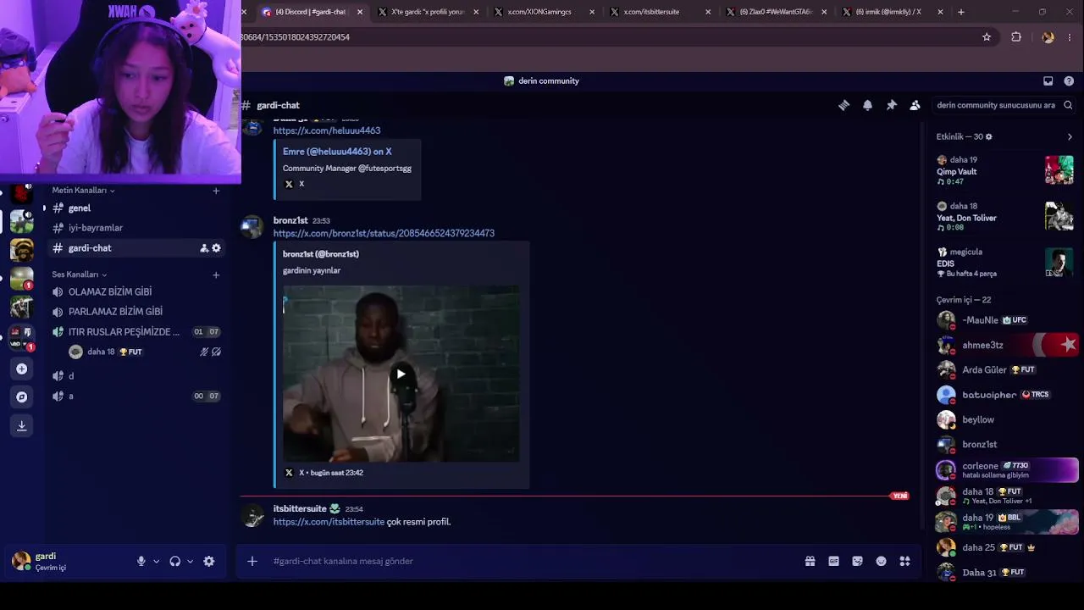Open the gift icon in message bar
Viewport: 1084px width, 610px height.
810,561
